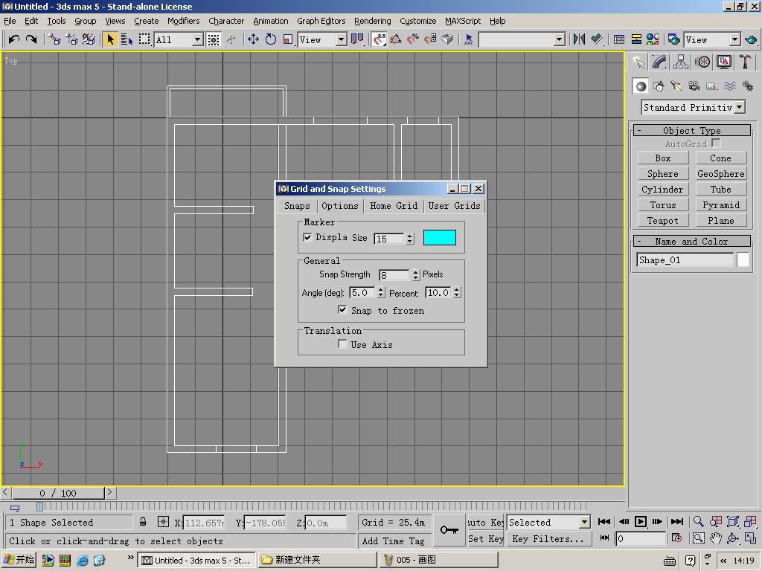Click the Zoom viewport magnifier icon
762x571 pixels.
[x=698, y=522]
